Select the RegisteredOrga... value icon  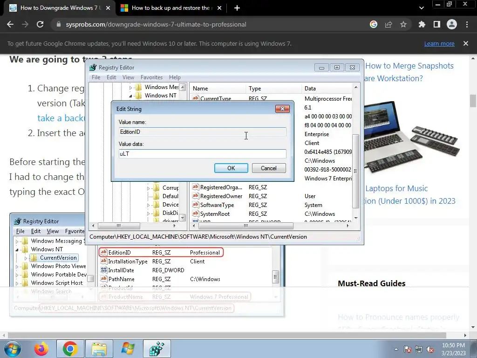195,187
